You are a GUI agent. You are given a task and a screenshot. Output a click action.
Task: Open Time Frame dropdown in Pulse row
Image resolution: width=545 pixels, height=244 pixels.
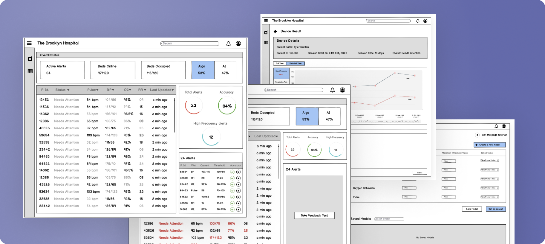point(490,197)
